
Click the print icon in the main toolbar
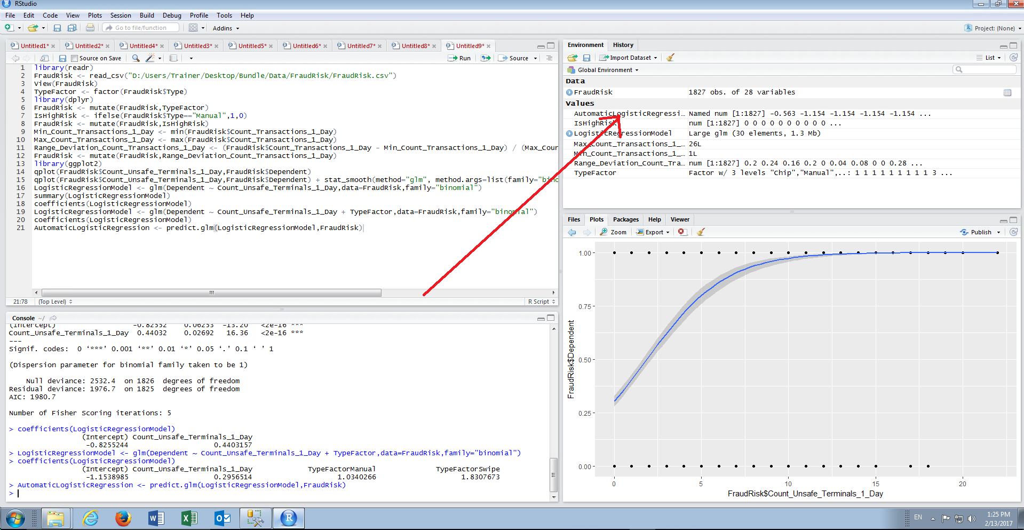90,28
